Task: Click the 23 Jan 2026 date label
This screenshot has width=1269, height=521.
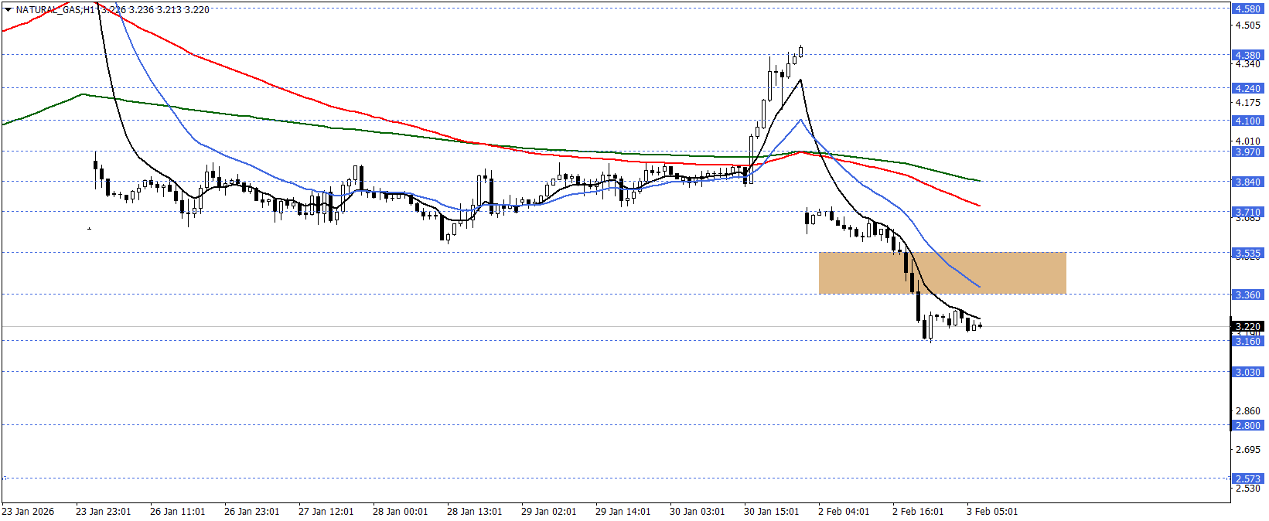Action: 28,512
